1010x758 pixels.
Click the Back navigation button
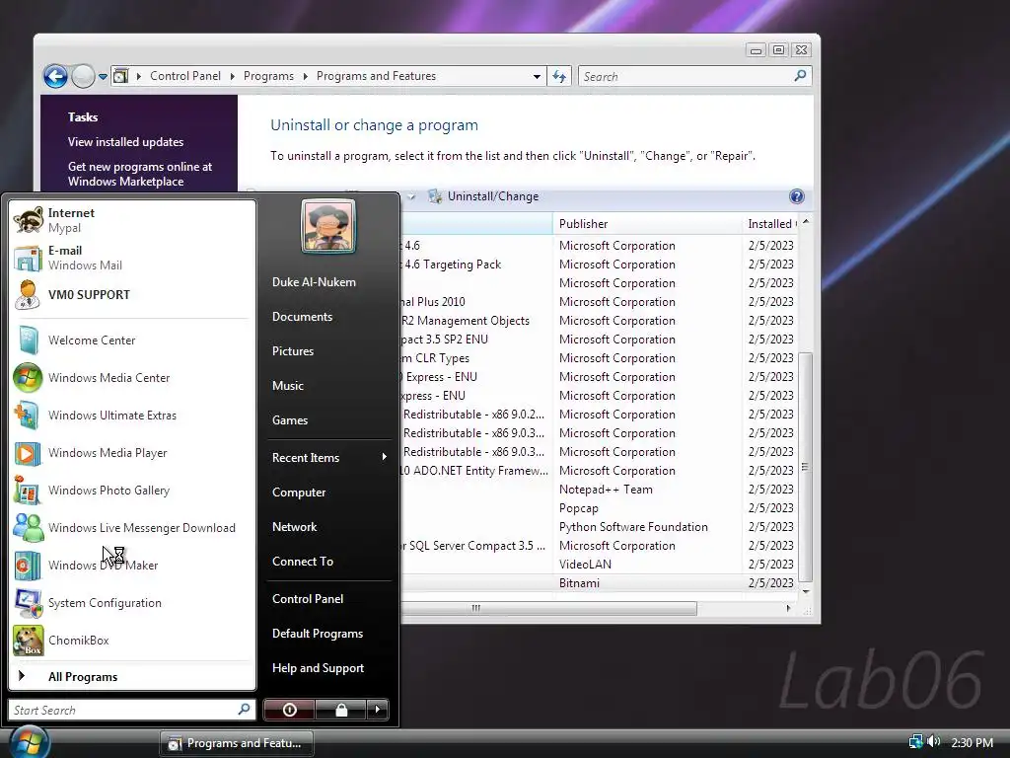[x=55, y=76]
